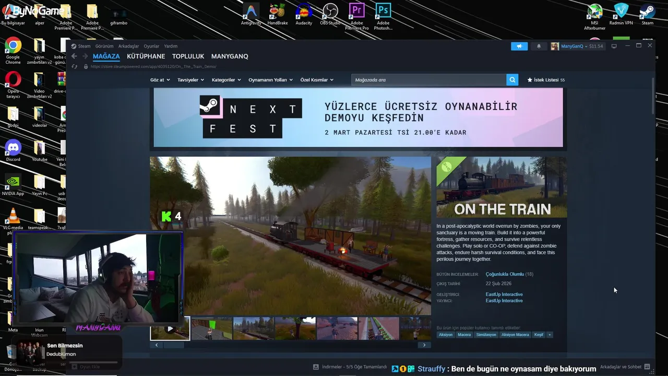The height and width of the screenshot is (376, 668).
Task: Click the store URL in address bar
Action: pos(153,66)
